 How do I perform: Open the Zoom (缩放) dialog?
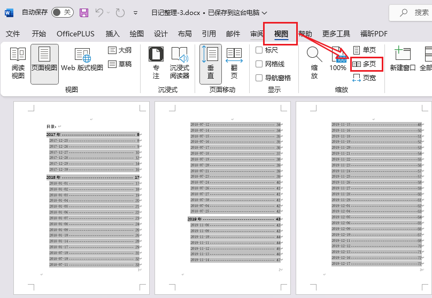[314, 64]
